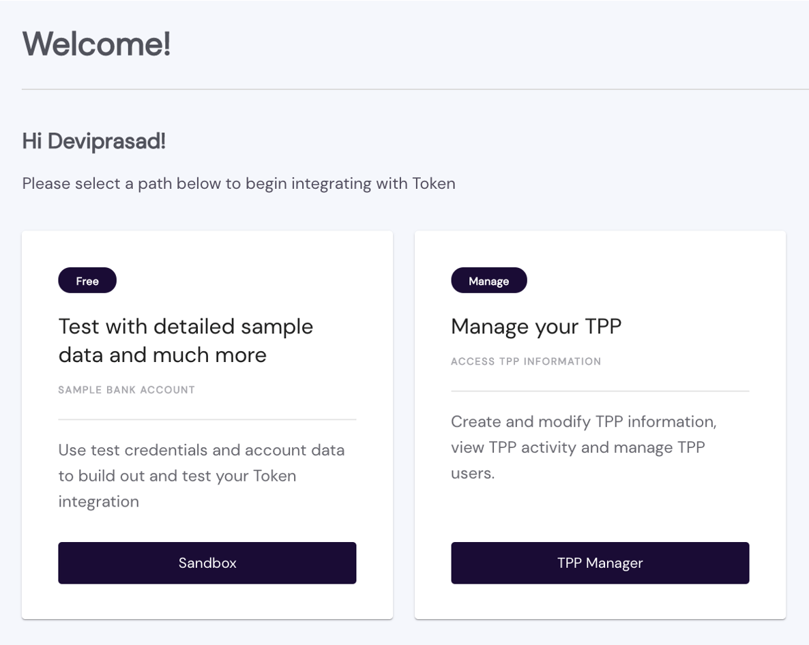Click 'Create and modify TPP information' text
The image size is (809, 645).
click(583, 421)
